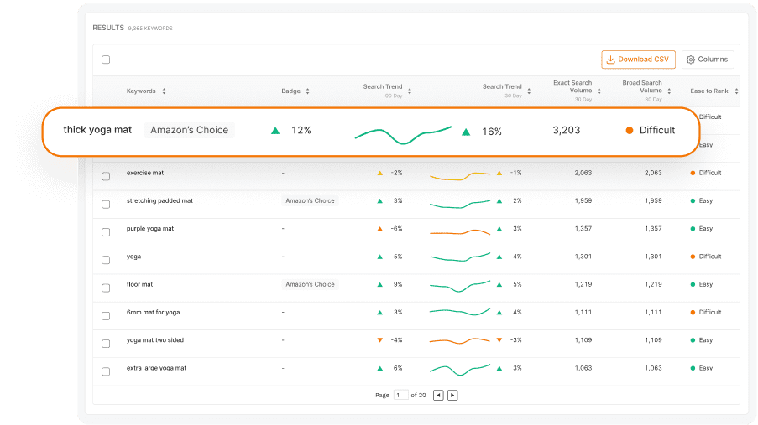Sort by the Badge column arrows

(307, 91)
